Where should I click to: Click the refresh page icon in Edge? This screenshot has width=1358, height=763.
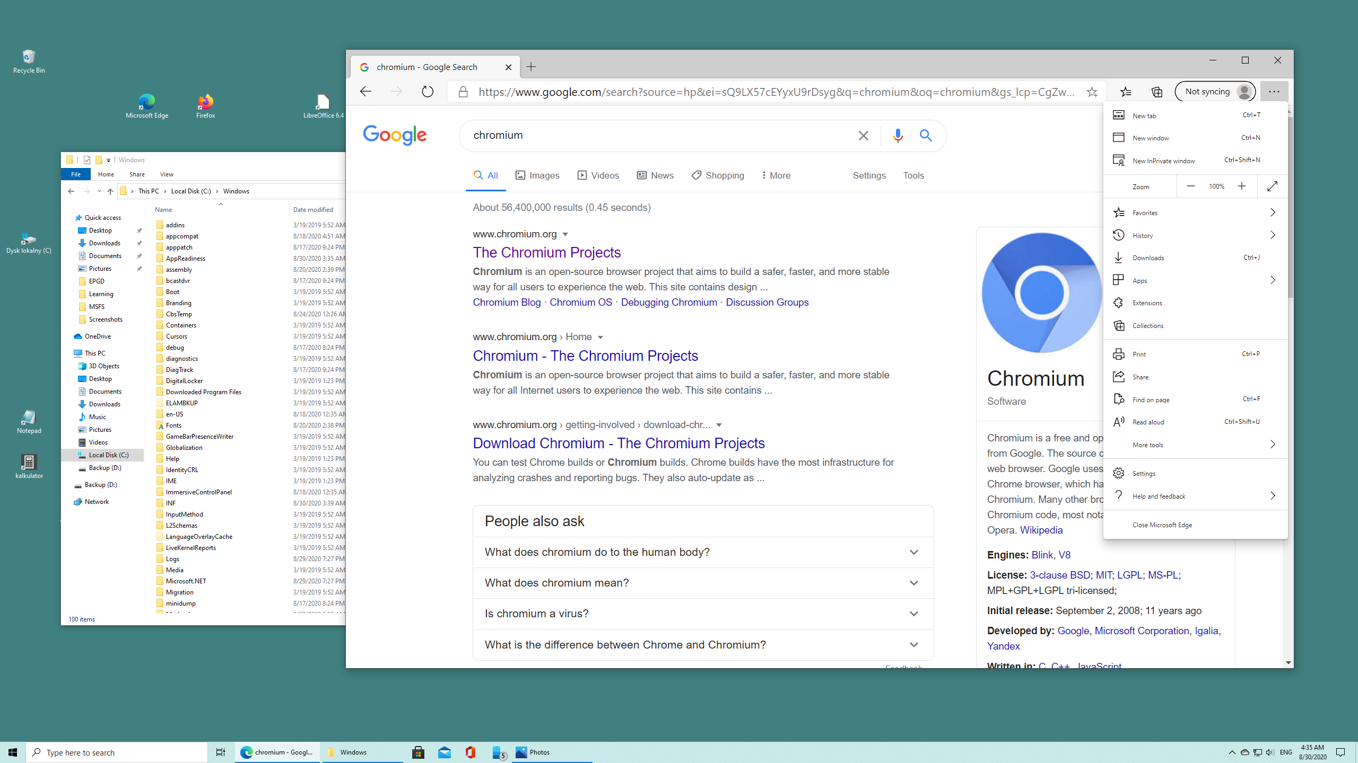coord(427,92)
